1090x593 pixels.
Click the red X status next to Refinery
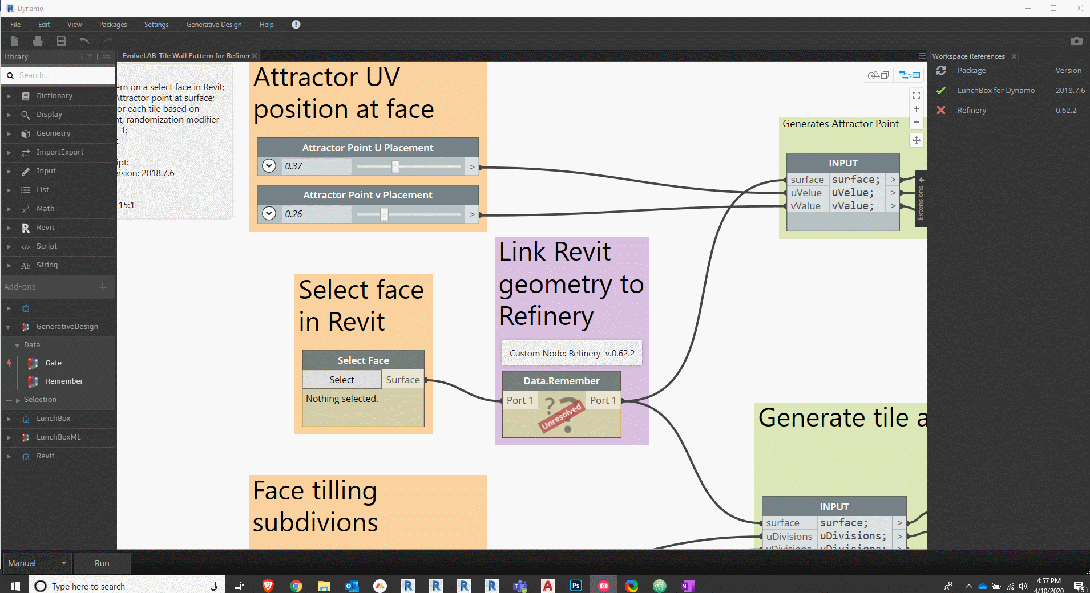coord(941,110)
